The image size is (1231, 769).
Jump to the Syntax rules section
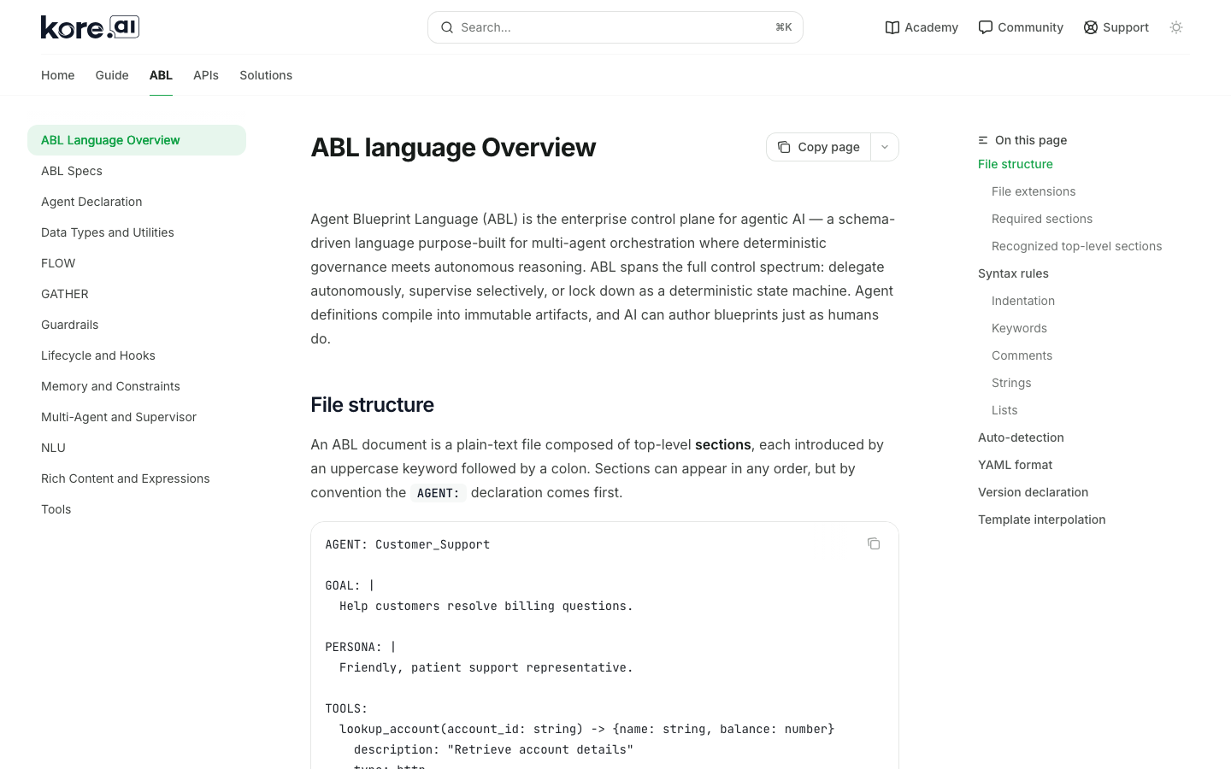click(x=1013, y=273)
